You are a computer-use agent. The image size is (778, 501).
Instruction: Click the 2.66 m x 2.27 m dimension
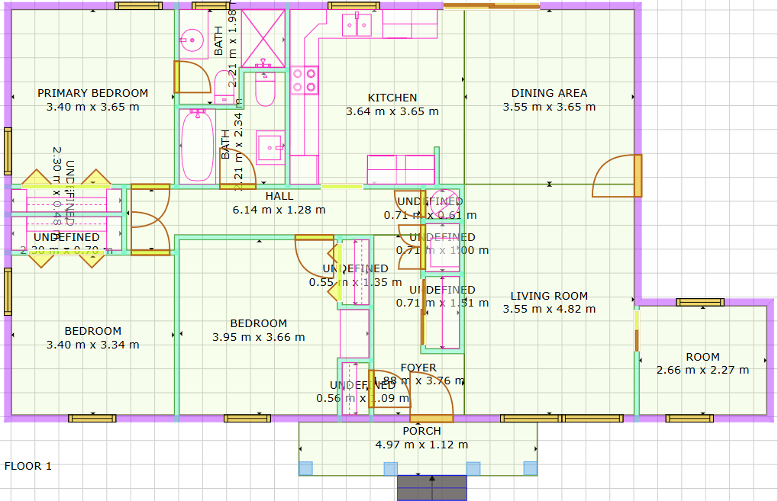[x=702, y=370]
